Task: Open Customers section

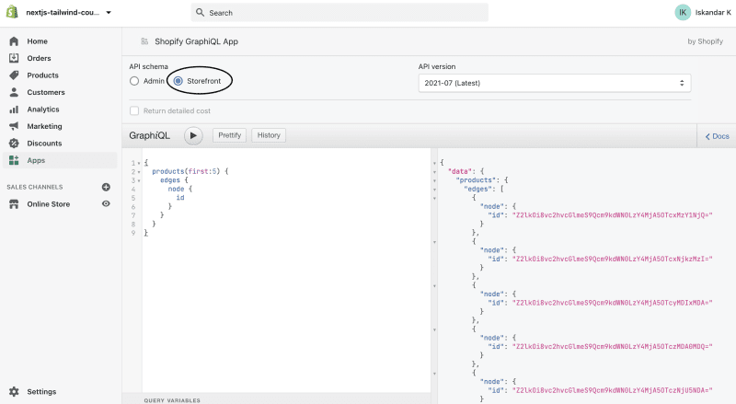Action: coord(46,92)
